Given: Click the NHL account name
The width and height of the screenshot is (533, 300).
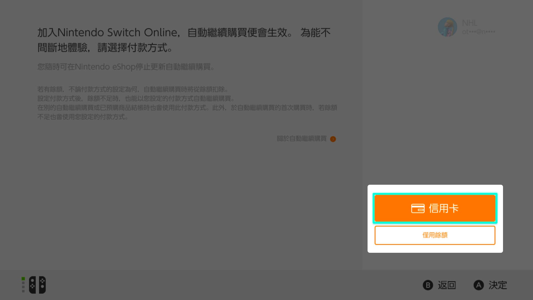Looking at the screenshot, I should click(x=469, y=23).
